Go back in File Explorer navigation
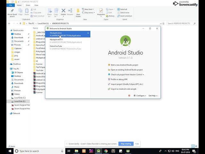The height and width of the screenshot is (154, 205). (x=9, y=23)
